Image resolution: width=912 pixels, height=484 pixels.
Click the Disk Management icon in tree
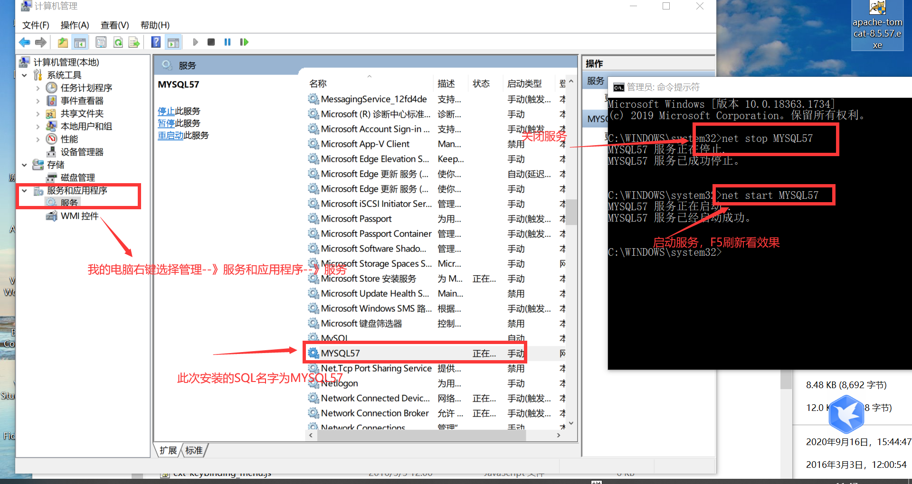click(x=52, y=177)
